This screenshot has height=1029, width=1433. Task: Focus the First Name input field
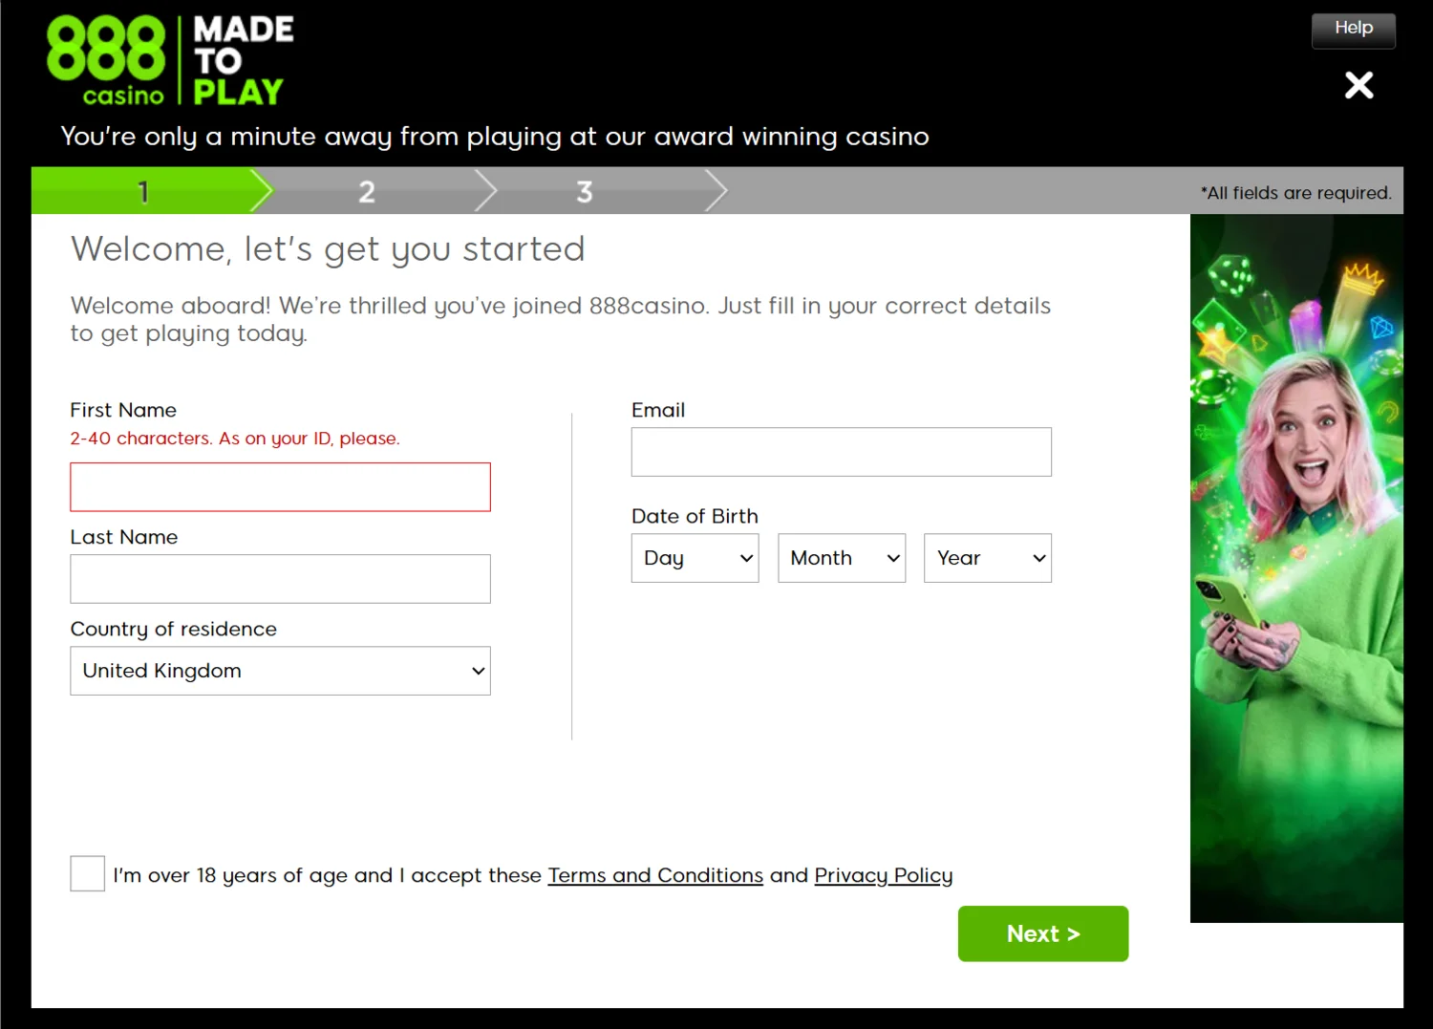(280, 487)
